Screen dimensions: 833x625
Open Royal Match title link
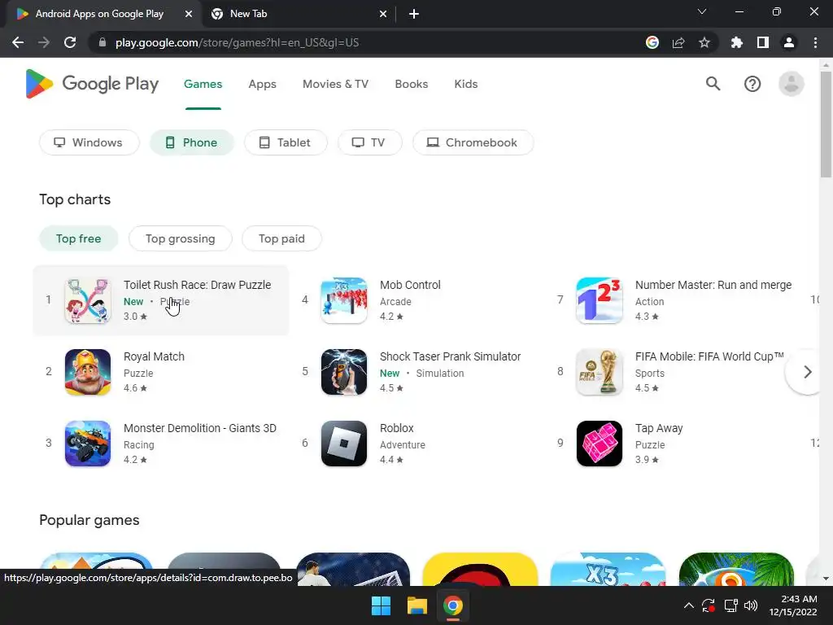[154, 356]
